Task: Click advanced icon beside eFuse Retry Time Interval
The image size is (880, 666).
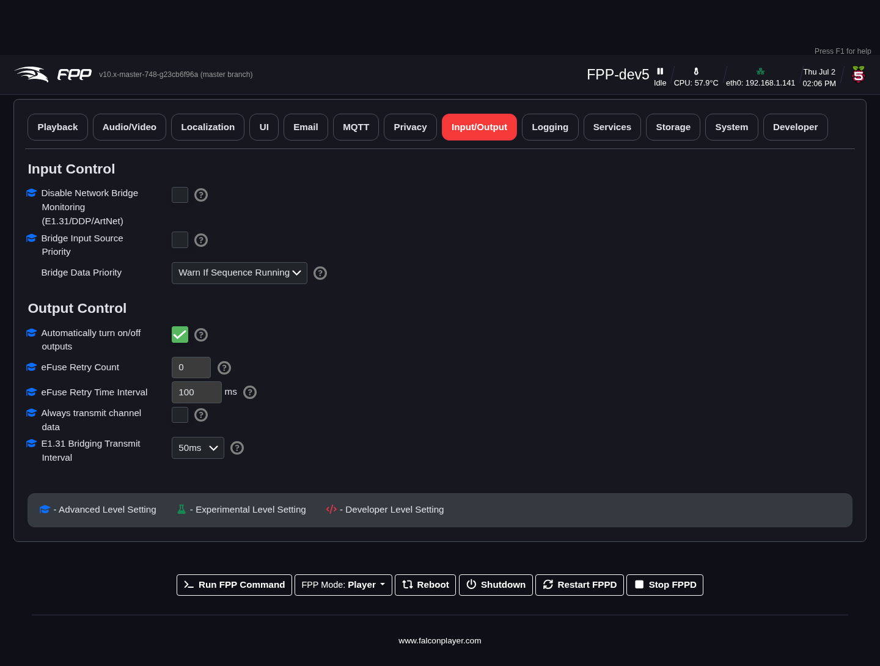Action: click(x=32, y=392)
